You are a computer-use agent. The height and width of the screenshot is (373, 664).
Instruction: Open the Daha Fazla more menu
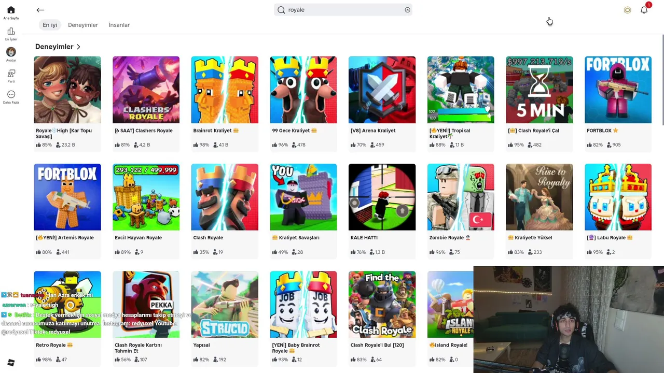(x=11, y=94)
